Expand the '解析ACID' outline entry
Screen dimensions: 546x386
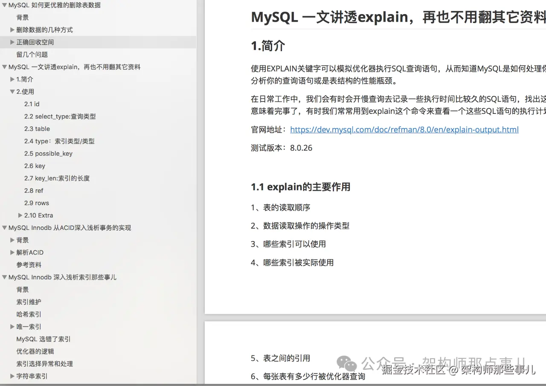coord(12,252)
